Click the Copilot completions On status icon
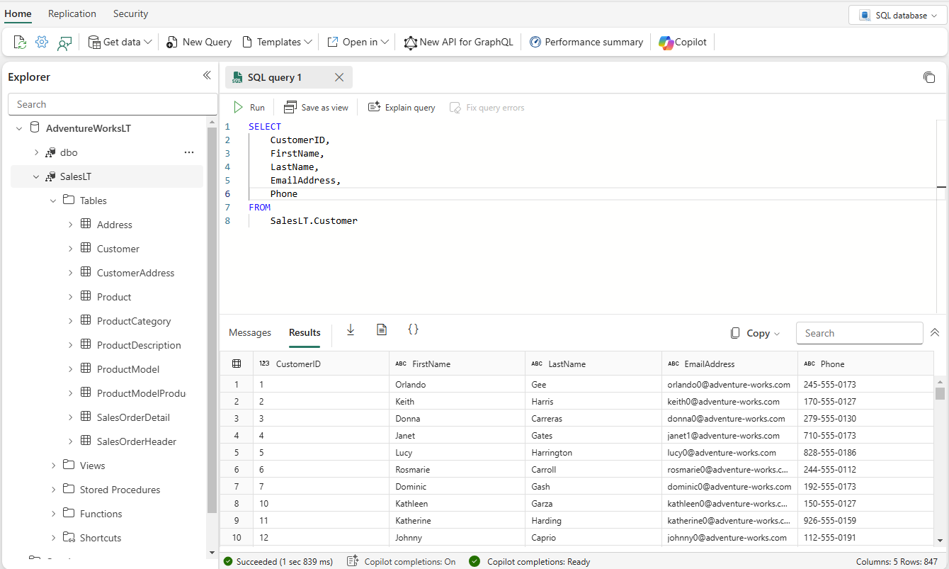 point(353,562)
